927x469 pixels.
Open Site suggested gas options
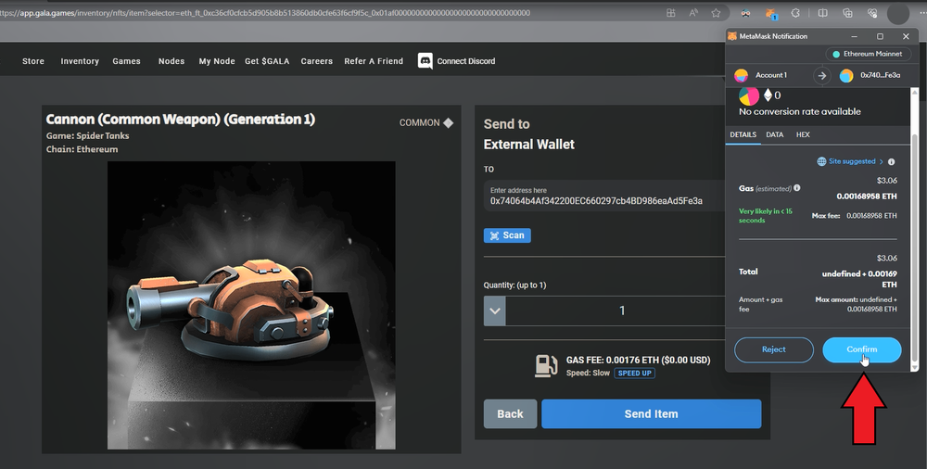[x=852, y=161]
